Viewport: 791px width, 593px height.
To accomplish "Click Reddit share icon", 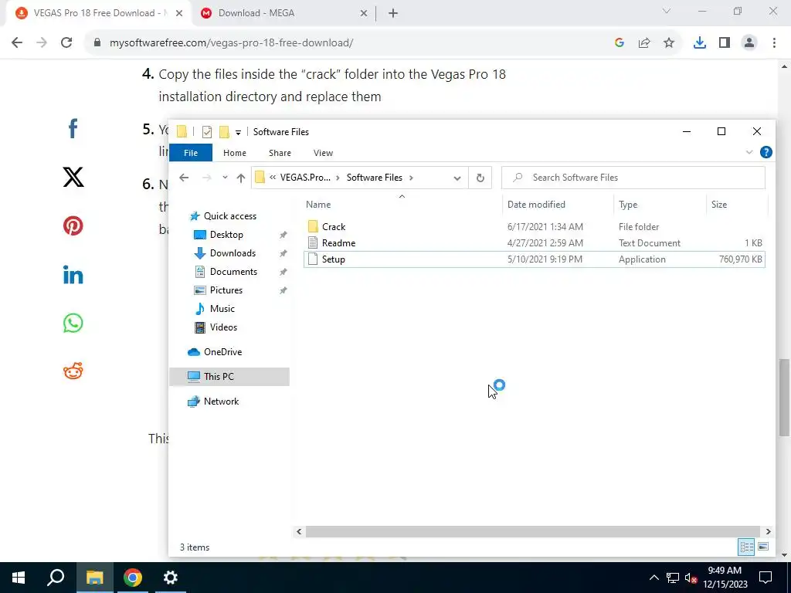I will pos(73,371).
